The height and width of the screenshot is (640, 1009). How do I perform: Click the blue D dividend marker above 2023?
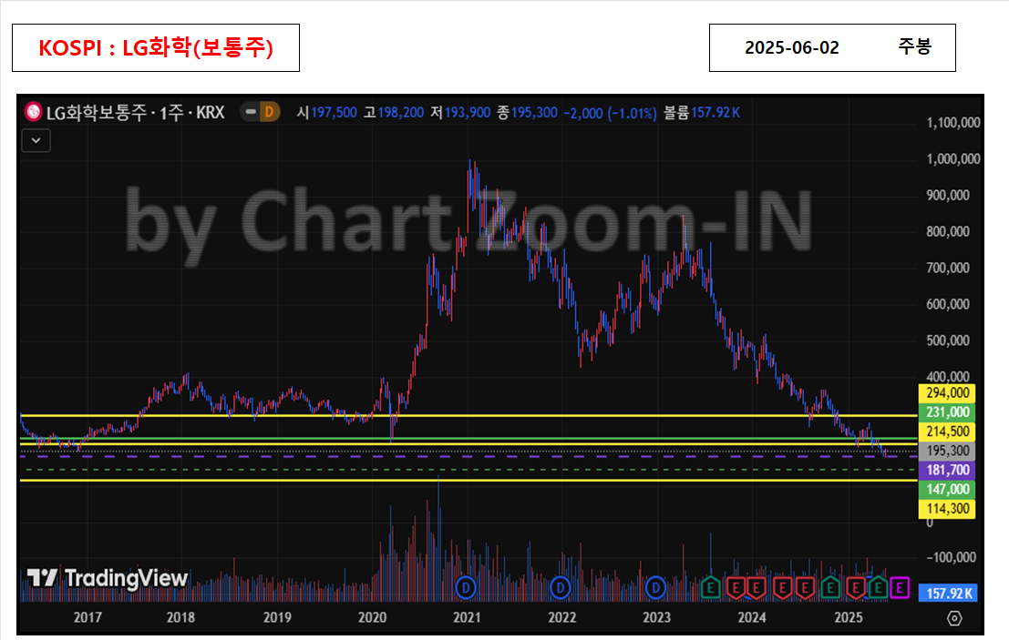click(655, 587)
